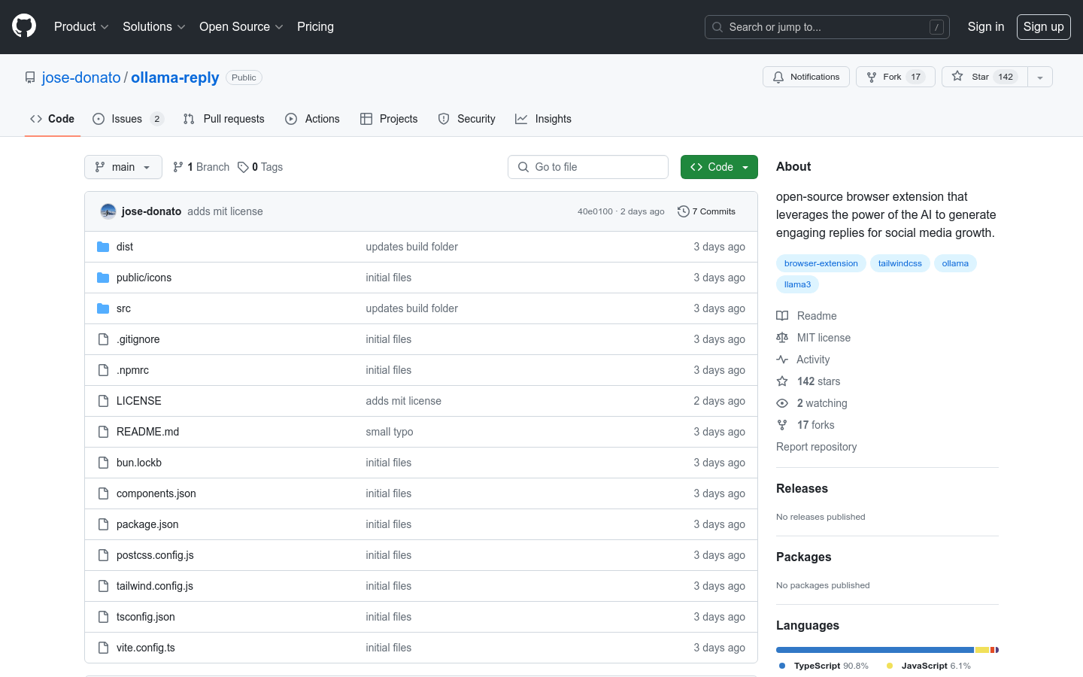Click the public/icons folder icon
This screenshot has height=677, width=1083.
coord(103,278)
